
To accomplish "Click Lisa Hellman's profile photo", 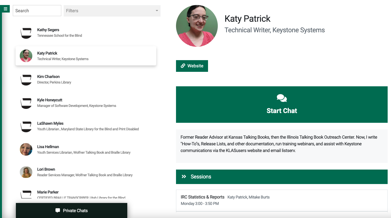I will (26, 150).
